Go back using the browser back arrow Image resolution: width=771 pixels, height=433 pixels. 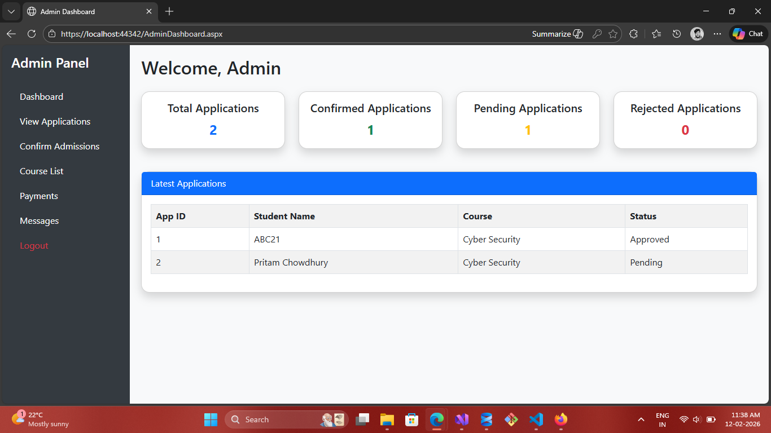(x=11, y=34)
